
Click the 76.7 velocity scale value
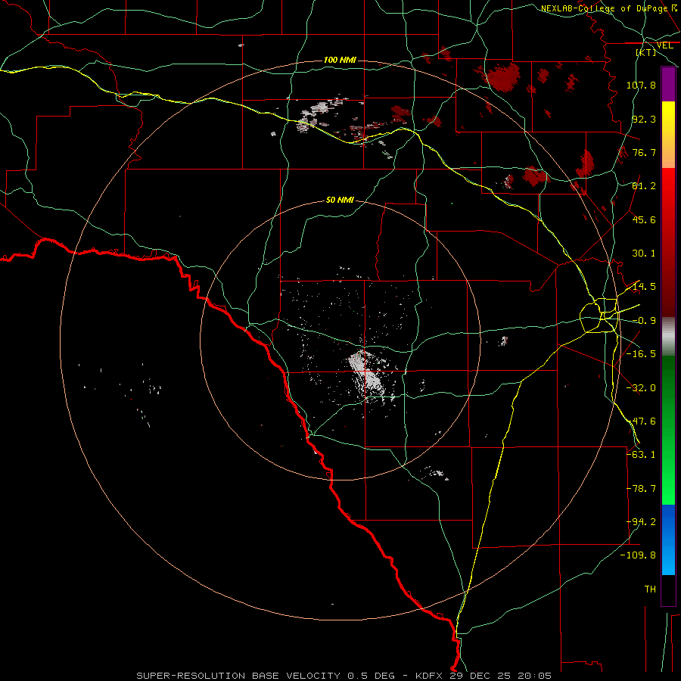pyautogui.click(x=644, y=152)
